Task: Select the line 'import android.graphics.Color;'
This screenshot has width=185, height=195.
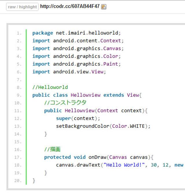Action: [x=77, y=56]
